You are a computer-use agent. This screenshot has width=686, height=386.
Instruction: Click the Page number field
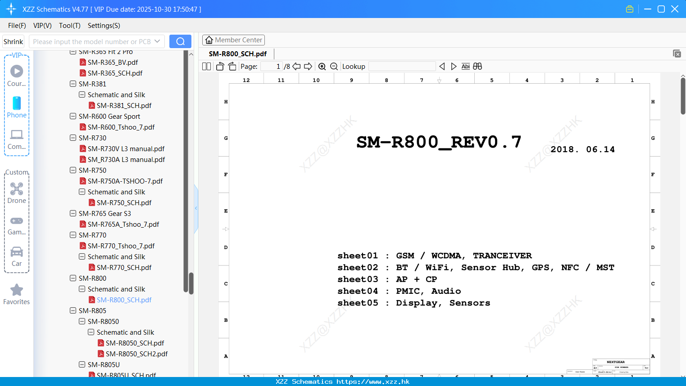pyautogui.click(x=271, y=66)
